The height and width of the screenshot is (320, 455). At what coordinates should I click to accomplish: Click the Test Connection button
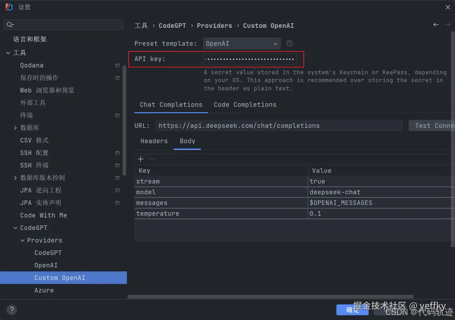[432, 125]
